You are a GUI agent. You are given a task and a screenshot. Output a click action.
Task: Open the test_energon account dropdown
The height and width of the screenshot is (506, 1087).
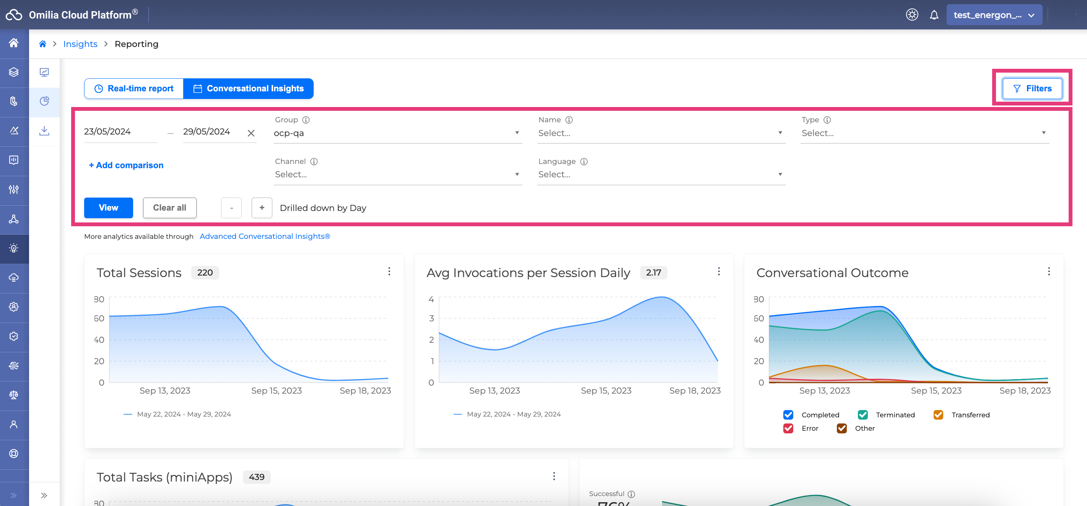click(994, 15)
